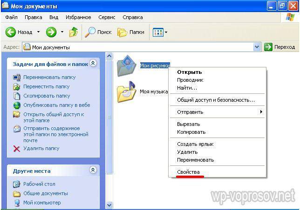Click the green globe publish icon
This screenshot has width=300, height=210.
[17, 105]
